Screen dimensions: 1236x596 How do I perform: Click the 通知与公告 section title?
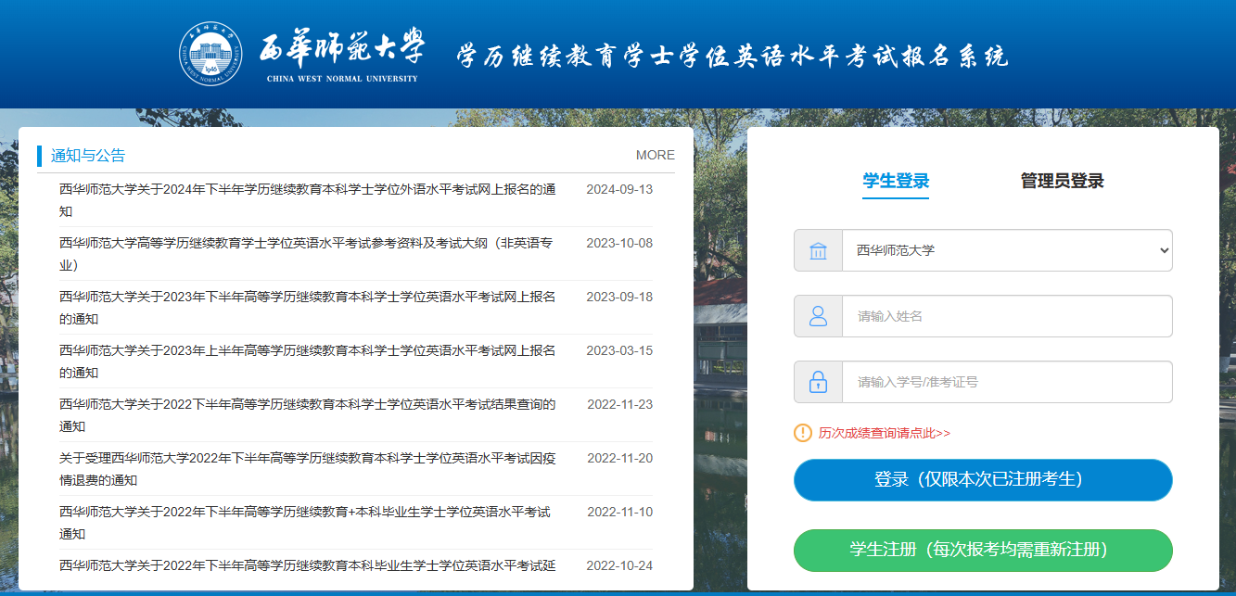(x=88, y=155)
